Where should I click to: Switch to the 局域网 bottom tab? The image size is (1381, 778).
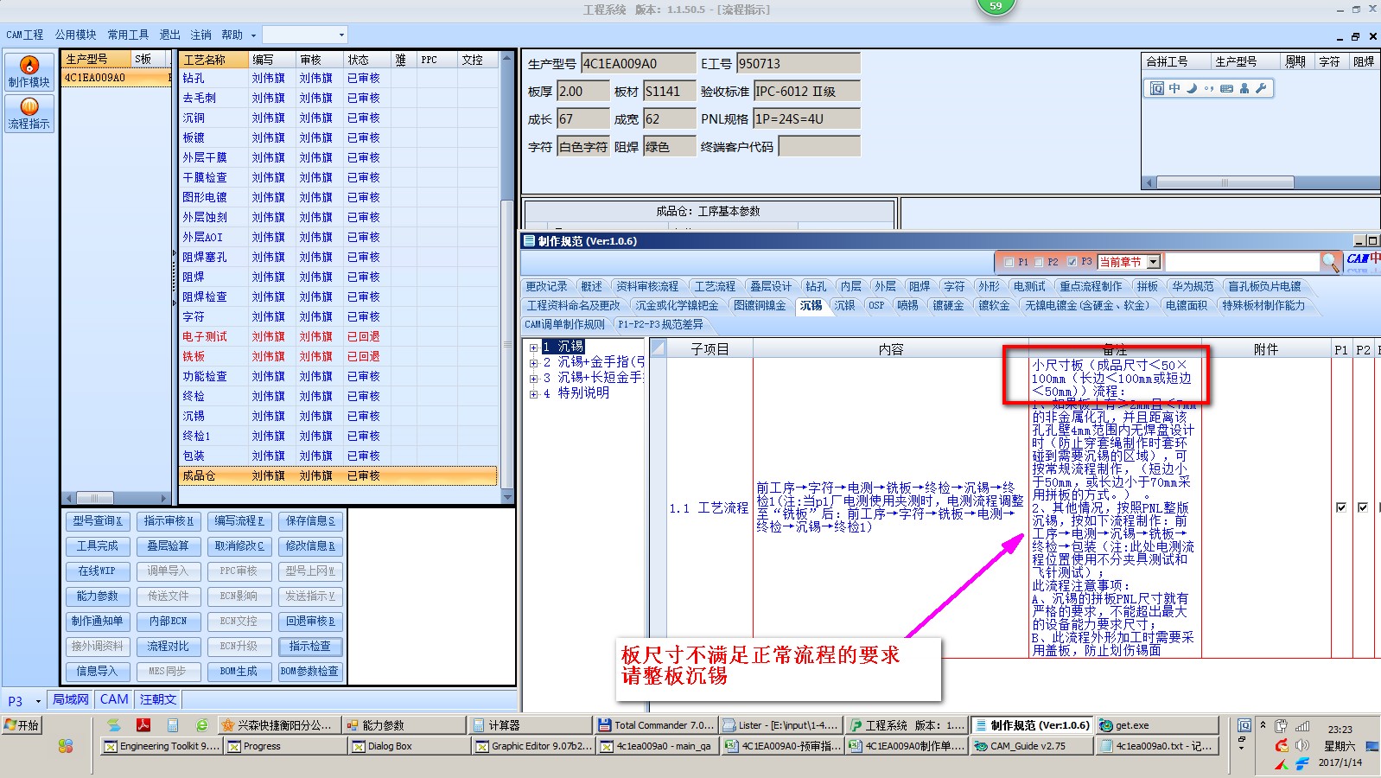pos(71,699)
